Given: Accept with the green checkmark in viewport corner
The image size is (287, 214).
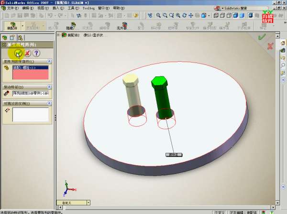Looking at the screenshot, I should (x=261, y=36).
